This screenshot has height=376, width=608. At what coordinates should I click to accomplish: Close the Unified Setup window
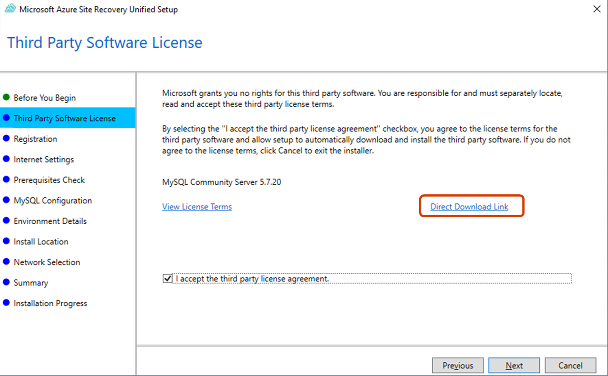597,9
